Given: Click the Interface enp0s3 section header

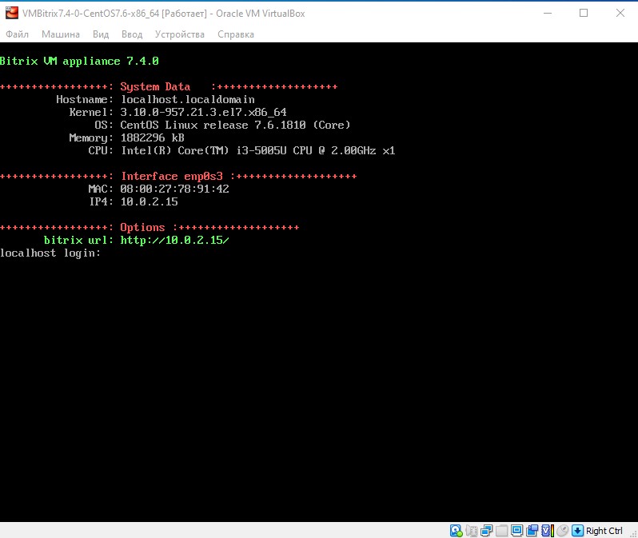Looking at the screenshot, I should [x=172, y=176].
